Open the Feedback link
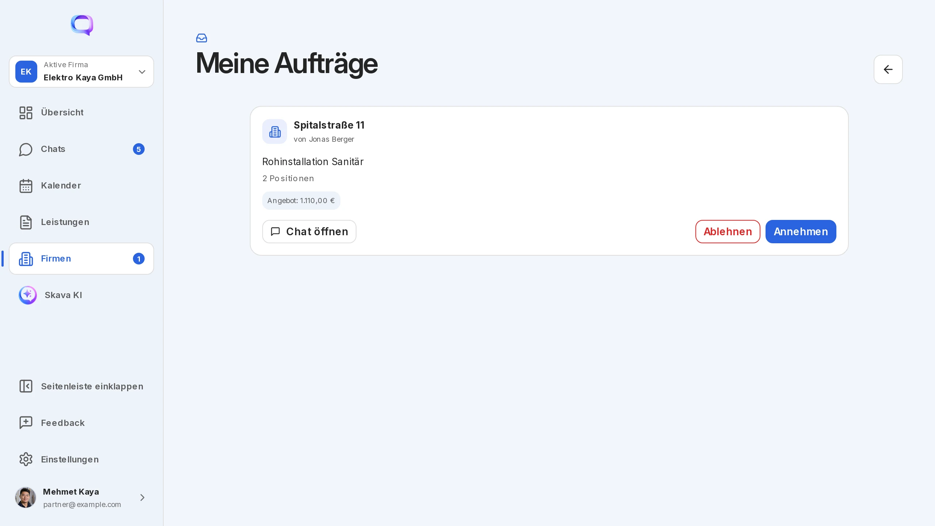 tap(81, 423)
